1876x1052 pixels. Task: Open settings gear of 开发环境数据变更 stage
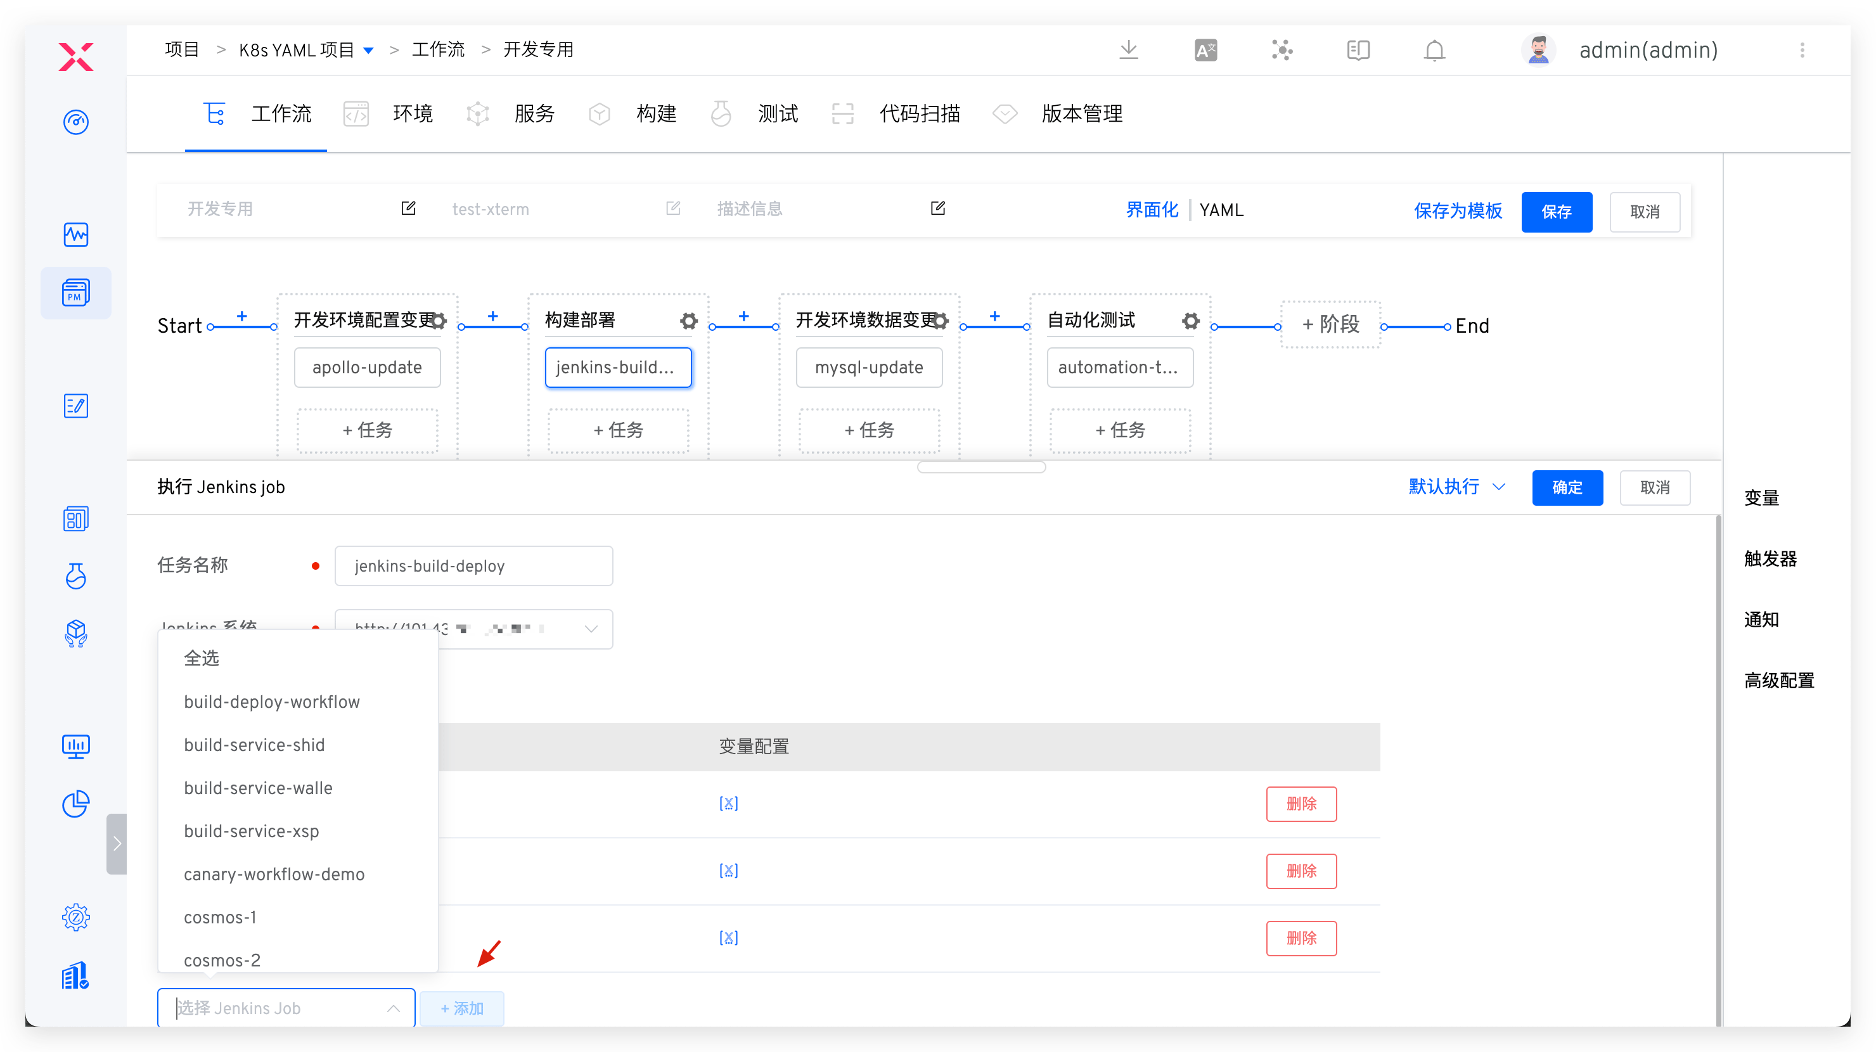click(x=940, y=320)
